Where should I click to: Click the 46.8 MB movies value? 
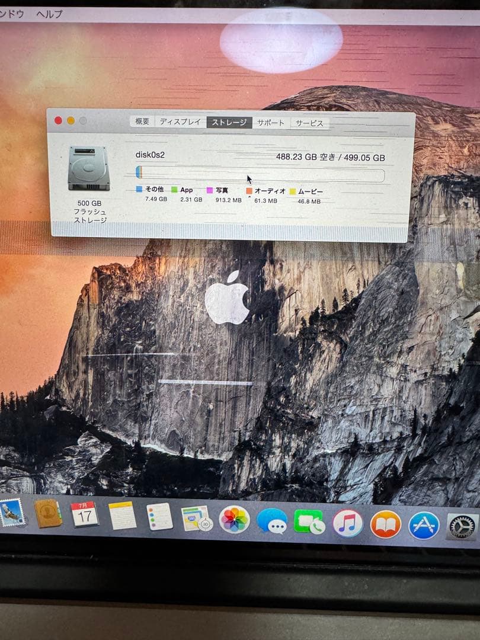(309, 201)
